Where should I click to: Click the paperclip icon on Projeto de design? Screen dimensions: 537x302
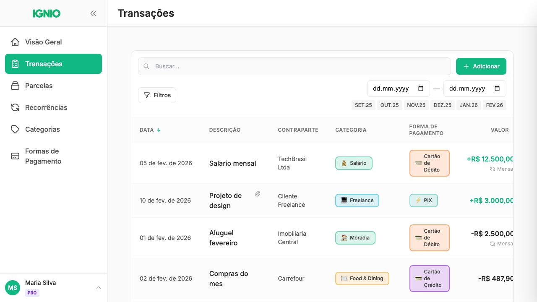pos(258,194)
